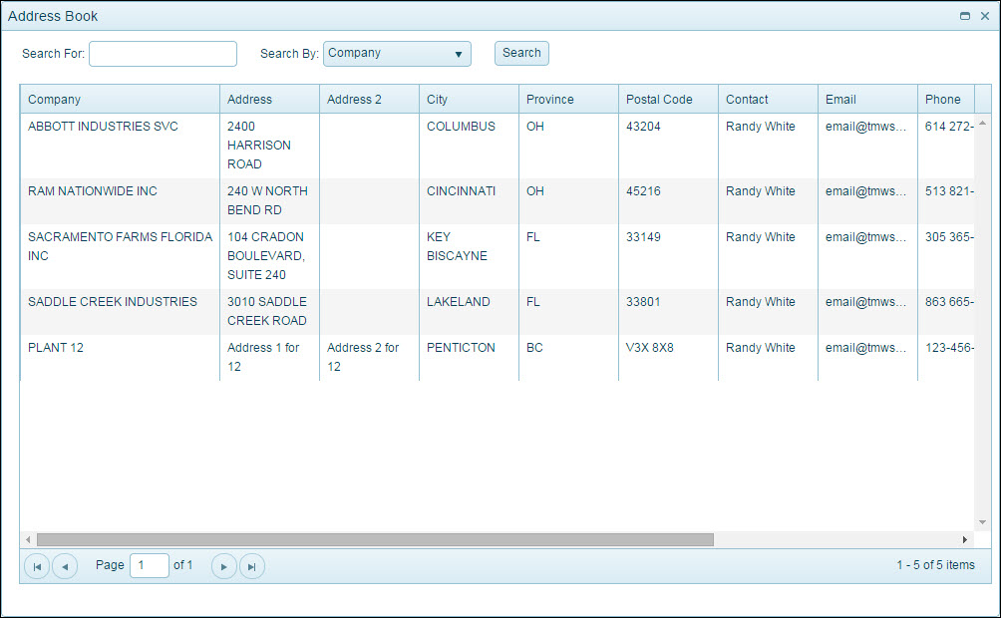
Task: Sort by the City column header
Action: point(469,100)
